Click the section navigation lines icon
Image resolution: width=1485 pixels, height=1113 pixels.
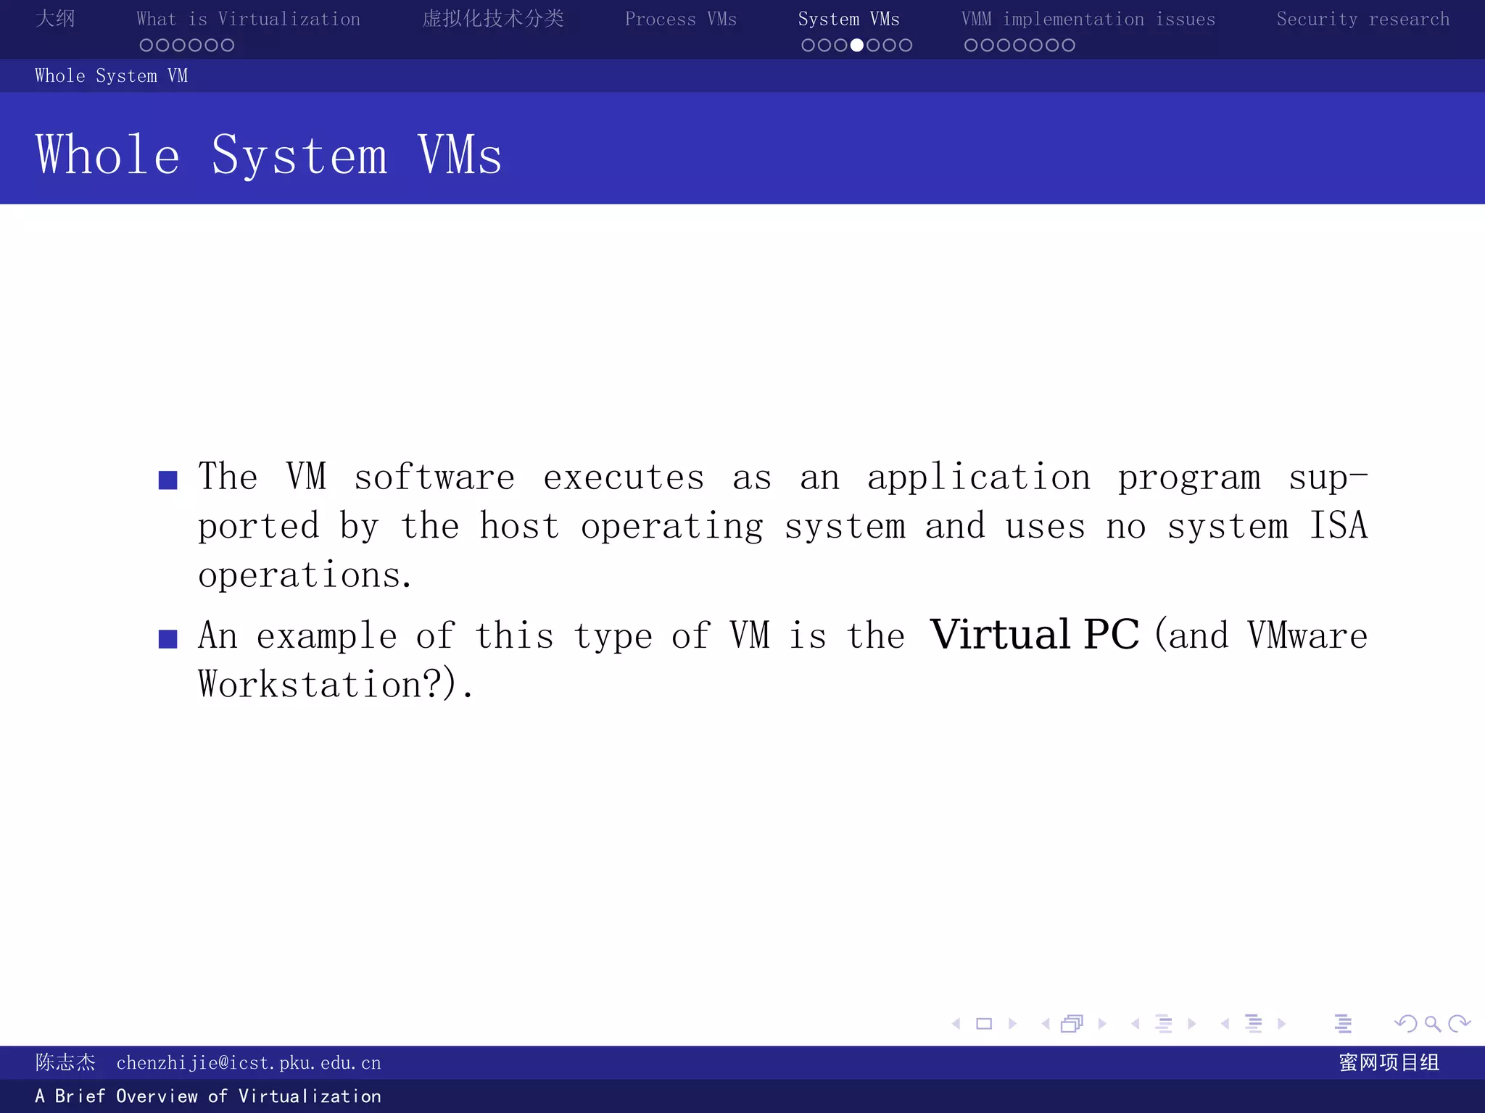point(1253,1024)
